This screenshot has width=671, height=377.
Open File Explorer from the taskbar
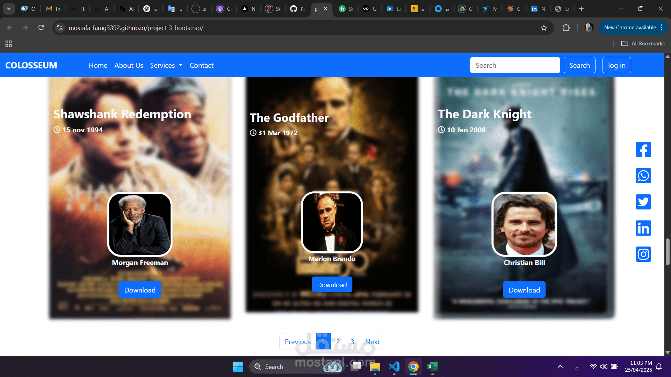point(375,367)
